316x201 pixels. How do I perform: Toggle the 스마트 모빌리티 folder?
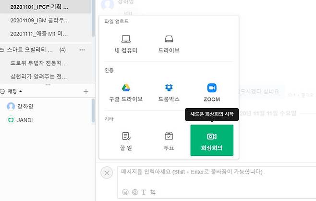pyautogui.click(x=30, y=50)
